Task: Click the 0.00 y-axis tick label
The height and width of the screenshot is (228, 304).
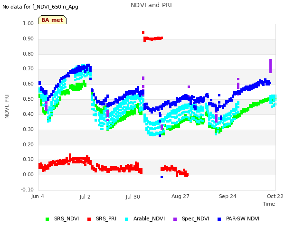Action: (x=28, y=174)
